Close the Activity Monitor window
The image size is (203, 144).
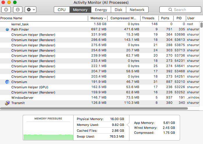pos(3,2)
